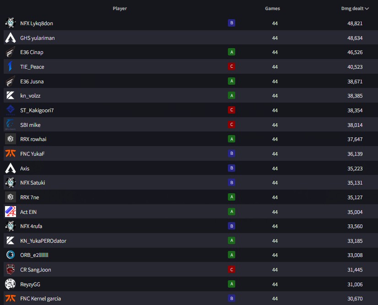
Task: Click the Apex logo next to GHS yulariman
Action: (11, 38)
